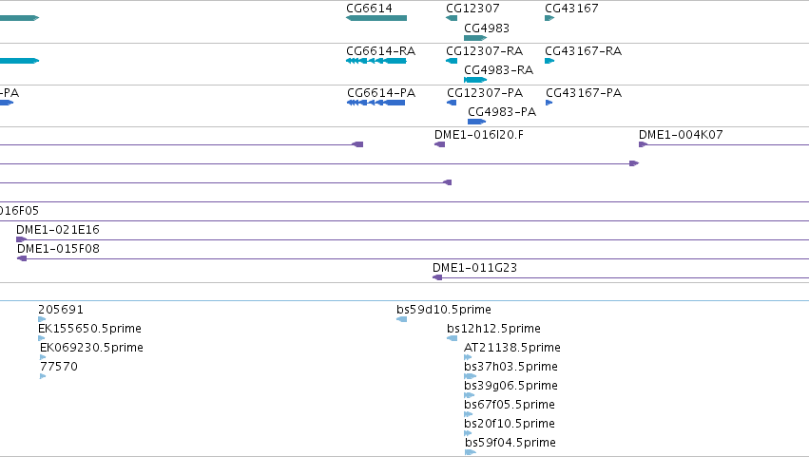
Task: Select the CG4983-RA transcript glyph
Action: click(475, 80)
